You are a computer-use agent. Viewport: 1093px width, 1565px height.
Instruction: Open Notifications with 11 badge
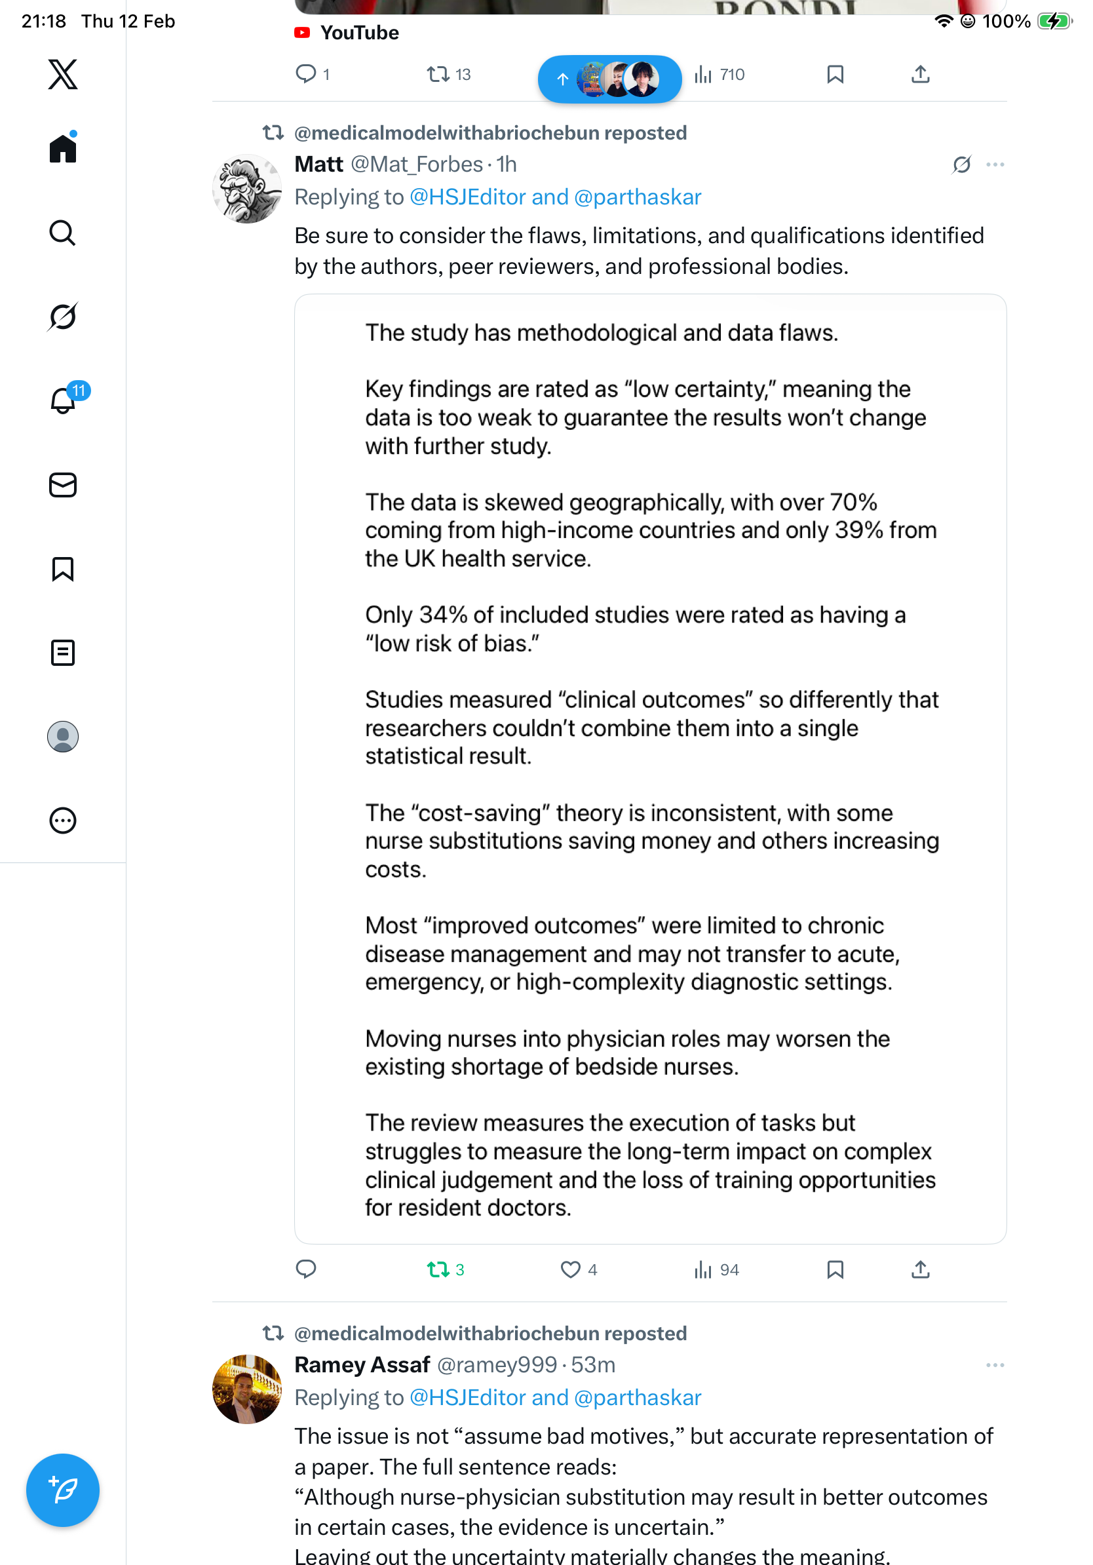[63, 400]
